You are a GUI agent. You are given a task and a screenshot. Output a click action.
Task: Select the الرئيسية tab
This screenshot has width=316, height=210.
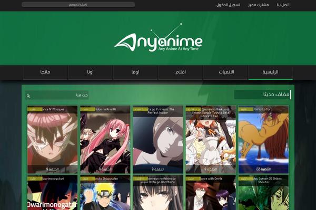(x=271, y=72)
